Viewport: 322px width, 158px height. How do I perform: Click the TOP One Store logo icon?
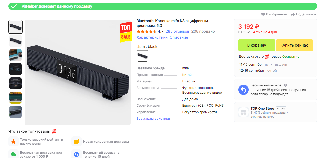(243, 112)
